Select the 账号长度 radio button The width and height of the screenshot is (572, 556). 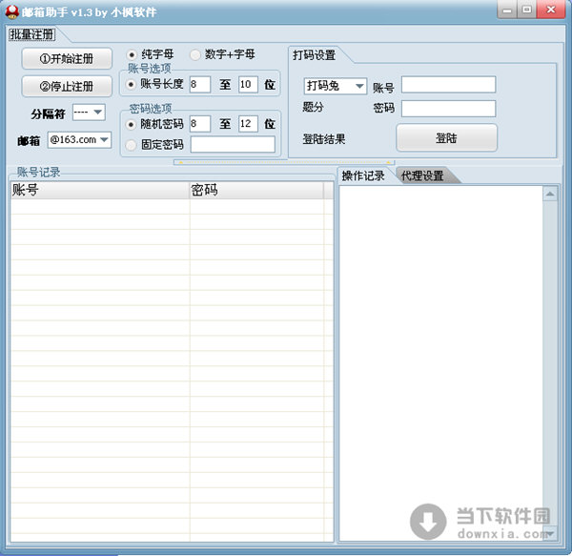pyautogui.click(x=131, y=84)
